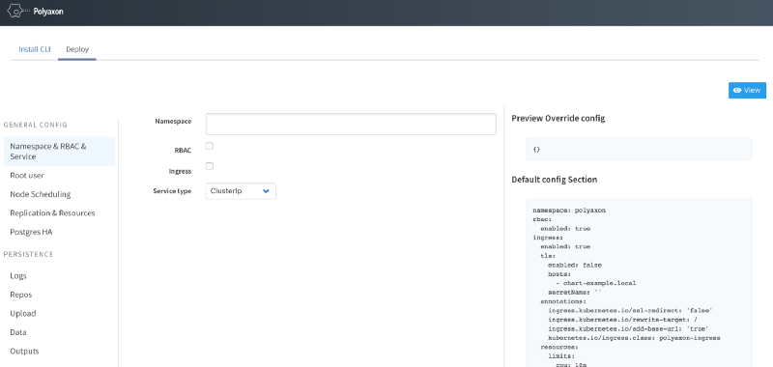The image size is (773, 367).
Task: Click the 'PERSISTENCE' sidebar heading
Action: [28, 254]
